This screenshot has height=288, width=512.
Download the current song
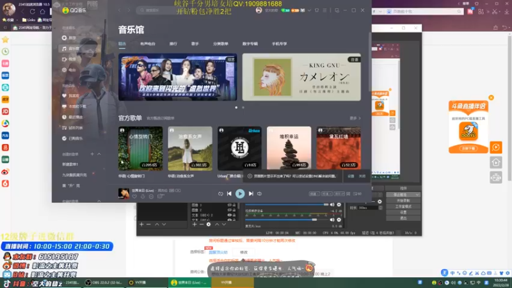(x=143, y=196)
